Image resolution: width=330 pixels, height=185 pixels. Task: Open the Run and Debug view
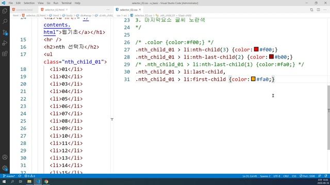click(x=5, y=43)
